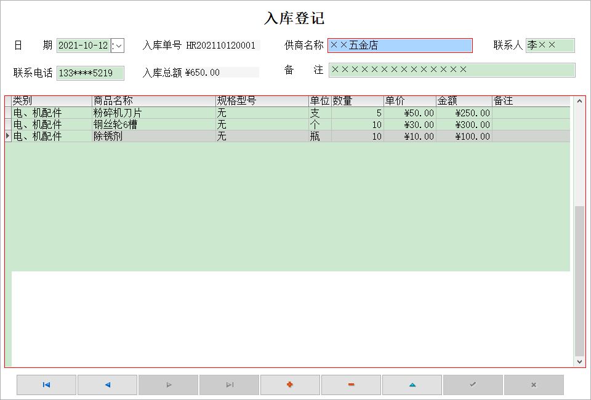591x400 pixels.
Task: Go to first record navigation button
Action: coord(46,385)
